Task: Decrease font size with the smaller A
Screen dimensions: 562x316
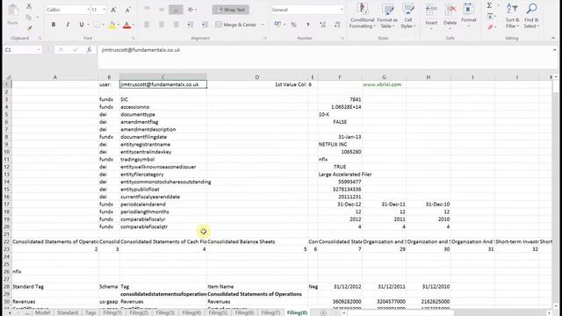Action: pyautogui.click(x=127, y=10)
